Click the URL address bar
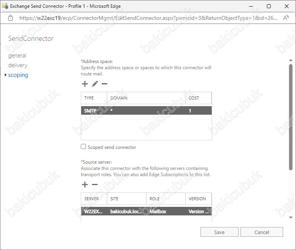Image resolution: width=296 pixels, height=250 pixels. pos(148,18)
